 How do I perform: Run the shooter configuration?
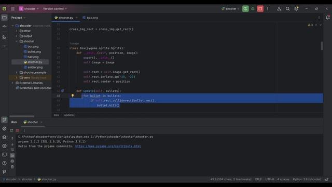point(245,9)
